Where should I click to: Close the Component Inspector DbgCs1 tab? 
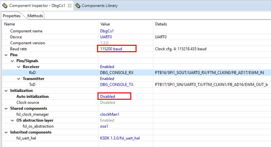(70, 6)
